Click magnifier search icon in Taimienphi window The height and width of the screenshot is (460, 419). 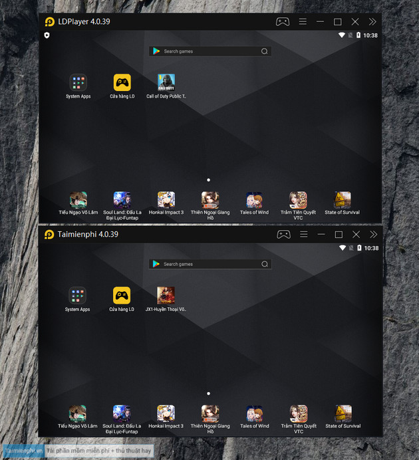tap(265, 264)
